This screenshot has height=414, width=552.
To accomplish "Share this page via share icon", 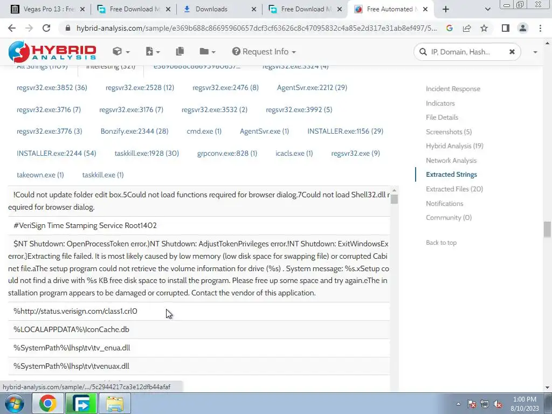I will pos(467,28).
